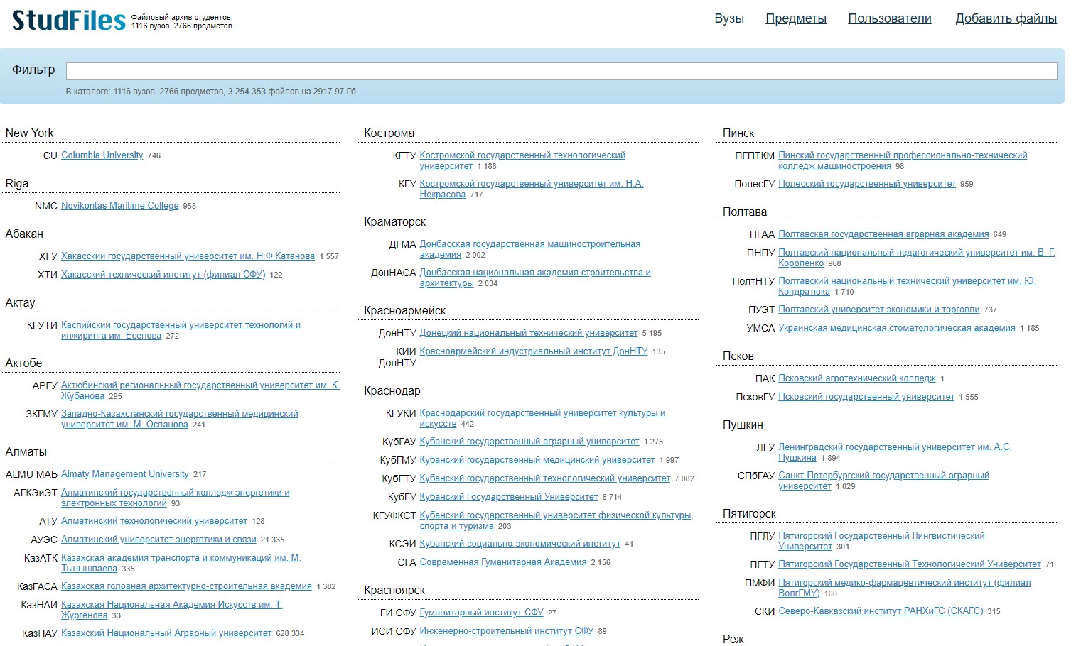Open Гуманитарный институт СФУ link

tap(482, 613)
